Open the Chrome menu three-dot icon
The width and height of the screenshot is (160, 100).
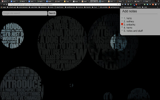pyautogui.click(x=158, y=4)
